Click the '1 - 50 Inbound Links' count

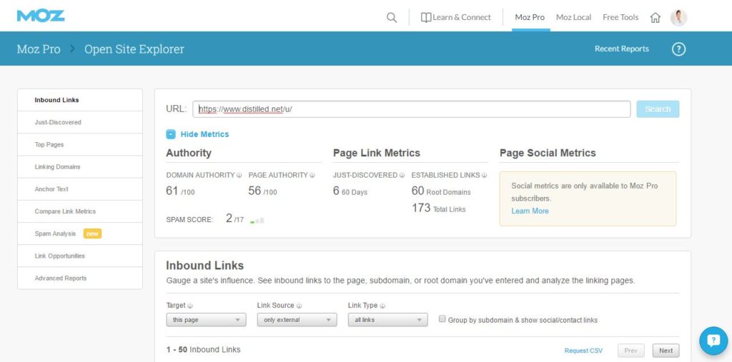coord(204,349)
